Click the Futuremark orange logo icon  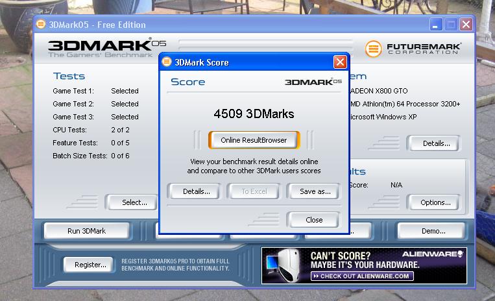tap(373, 49)
